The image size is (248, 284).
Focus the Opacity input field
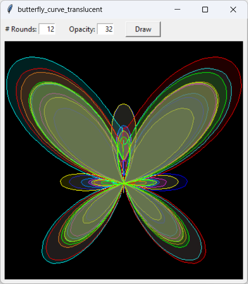click(105, 29)
